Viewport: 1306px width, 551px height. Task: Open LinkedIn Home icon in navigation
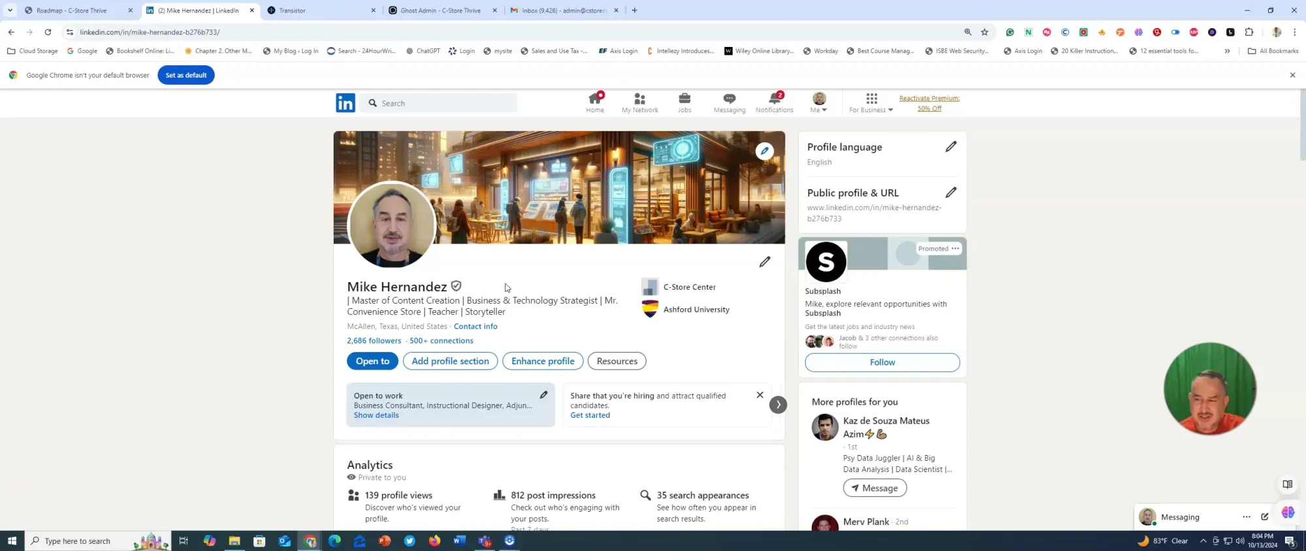click(595, 102)
